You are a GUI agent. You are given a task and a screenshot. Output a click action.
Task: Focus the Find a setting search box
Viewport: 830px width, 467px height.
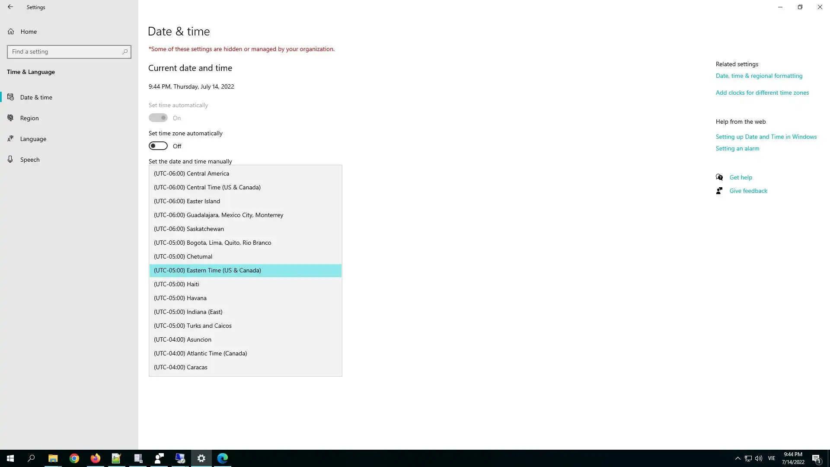coord(65,52)
